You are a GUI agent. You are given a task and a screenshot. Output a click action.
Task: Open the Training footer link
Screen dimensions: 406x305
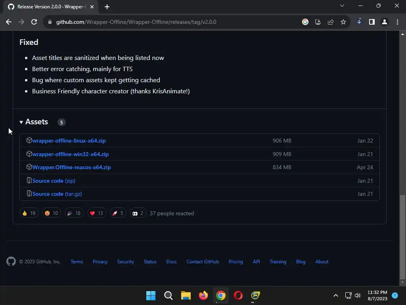coord(278,262)
